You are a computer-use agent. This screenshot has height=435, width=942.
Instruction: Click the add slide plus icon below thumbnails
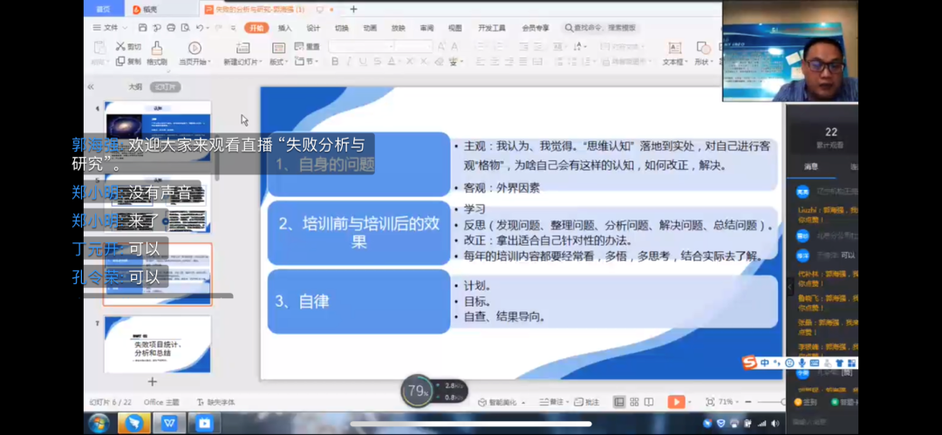(153, 382)
